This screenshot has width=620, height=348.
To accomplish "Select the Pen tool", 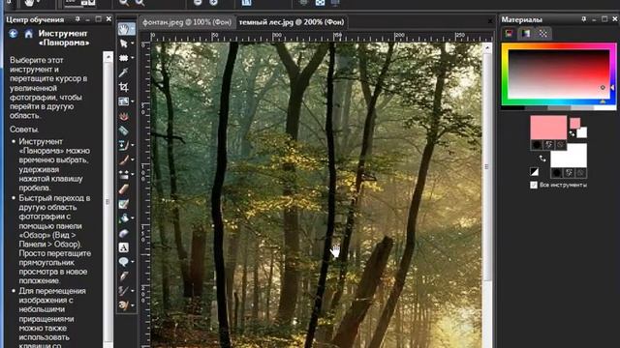I will tap(123, 276).
